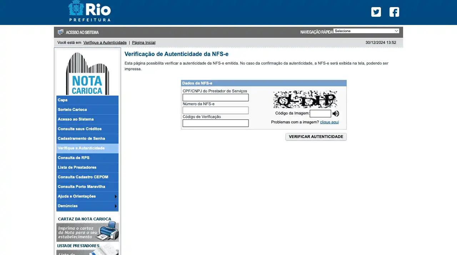Image resolution: width=457 pixels, height=255 pixels.
Task: Click the Nota Carioca barcode logo
Action: click(x=87, y=73)
